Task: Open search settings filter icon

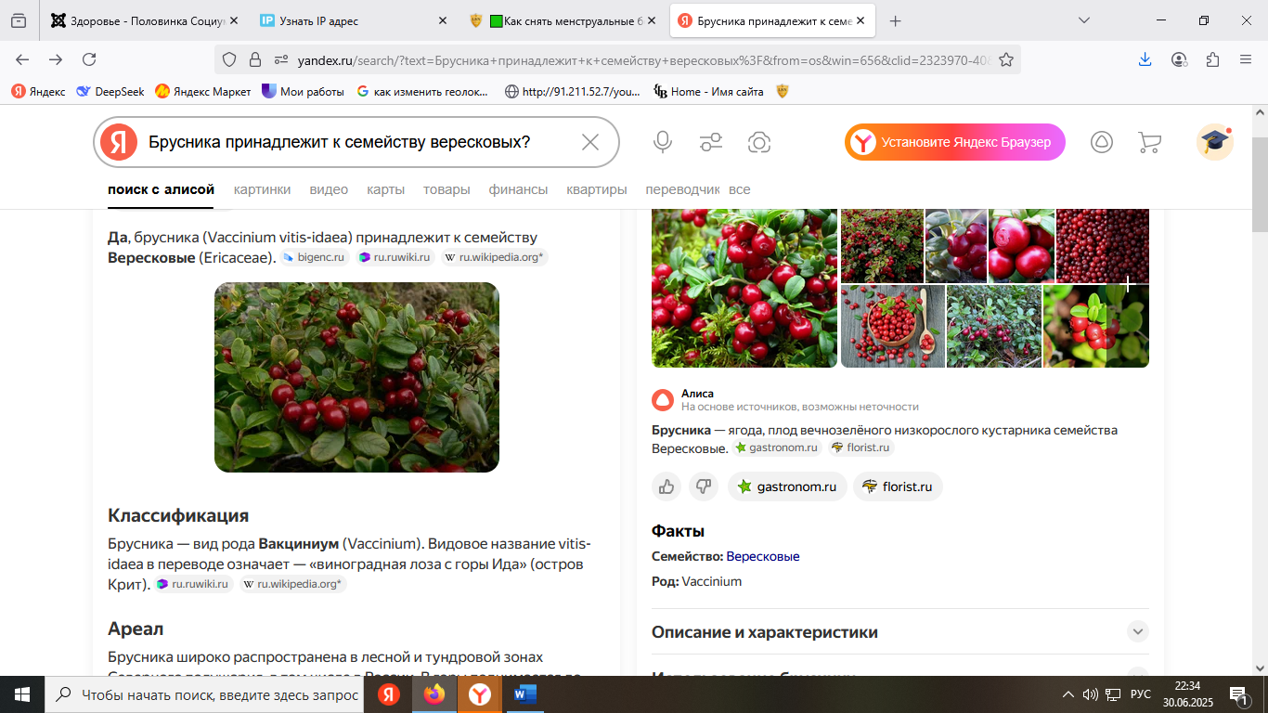Action: pyautogui.click(x=711, y=142)
